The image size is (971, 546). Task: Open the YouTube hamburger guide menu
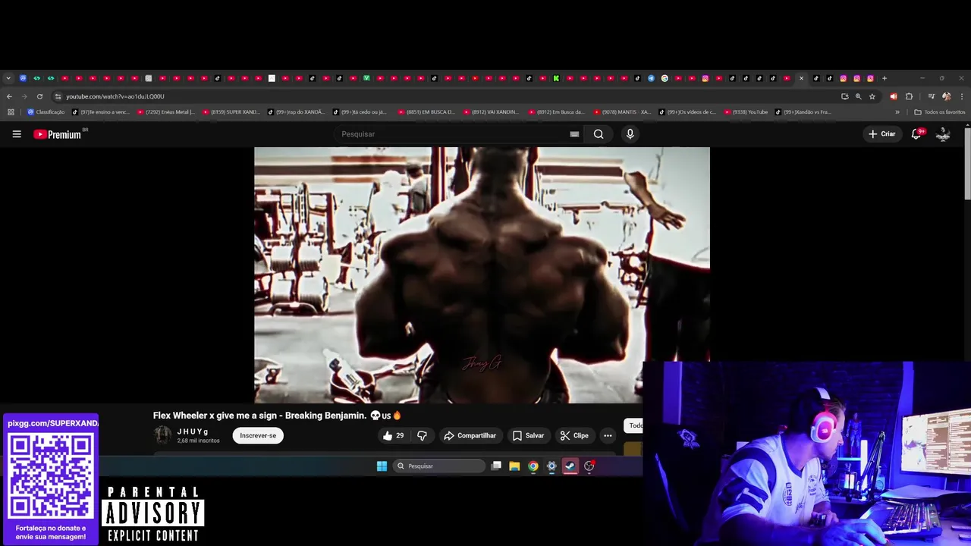pyautogui.click(x=17, y=134)
